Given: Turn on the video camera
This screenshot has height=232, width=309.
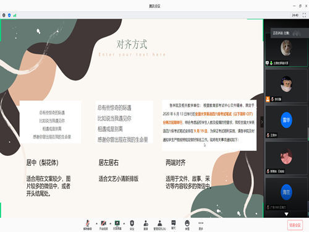Looking at the screenshot, I should pyautogui.click(x=103, y=225).
